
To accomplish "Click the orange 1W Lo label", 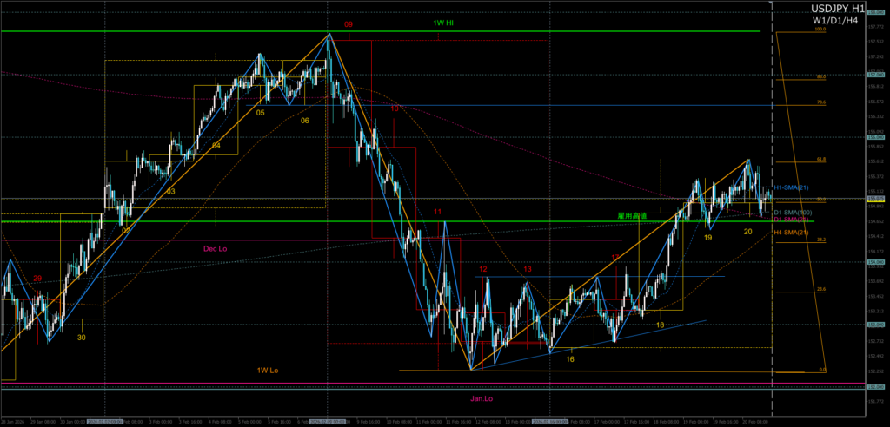I will tap(268, 371).
